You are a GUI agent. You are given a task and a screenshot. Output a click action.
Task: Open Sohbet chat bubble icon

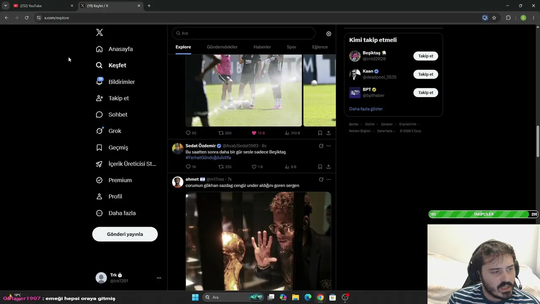pyautogui.click(x=99, y=114)
